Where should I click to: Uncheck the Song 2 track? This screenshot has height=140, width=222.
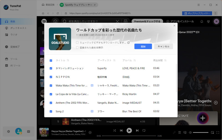[51, 111]
